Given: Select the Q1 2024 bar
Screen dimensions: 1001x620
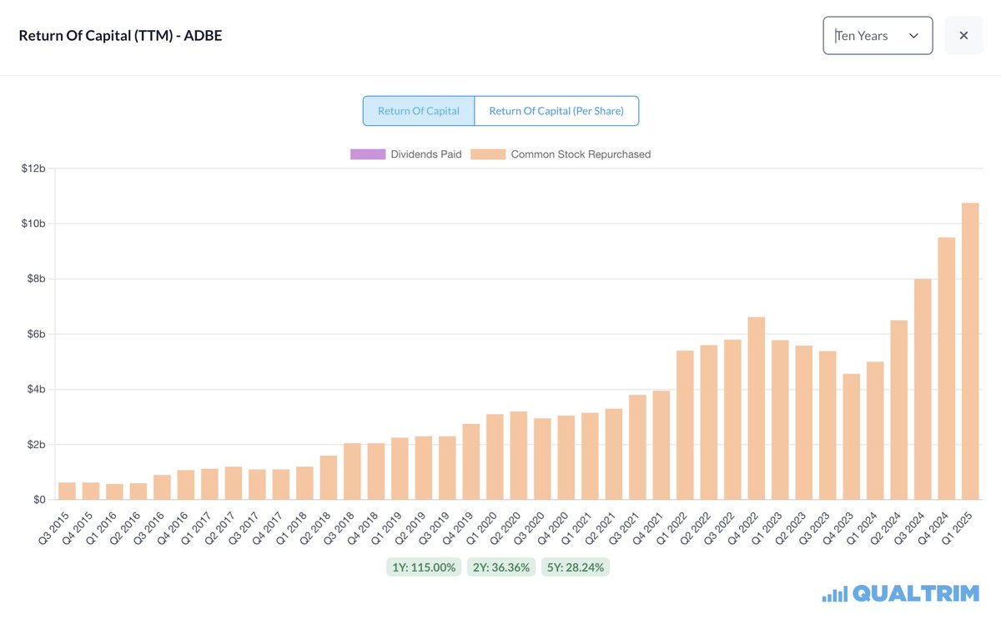Looking at the screenshot, I should 875,431.
